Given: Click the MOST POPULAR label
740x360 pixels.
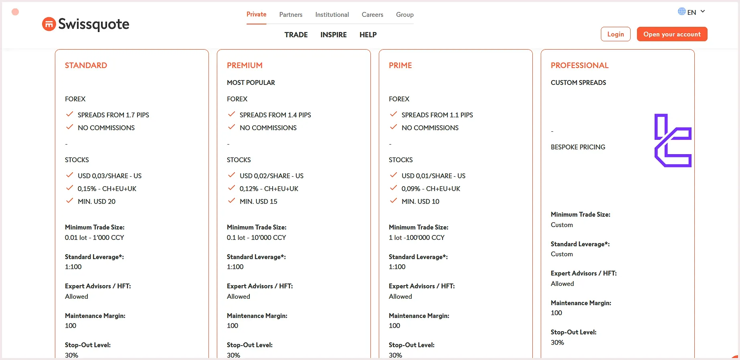Looking at the screenshot, I should (x=251, y=82).
